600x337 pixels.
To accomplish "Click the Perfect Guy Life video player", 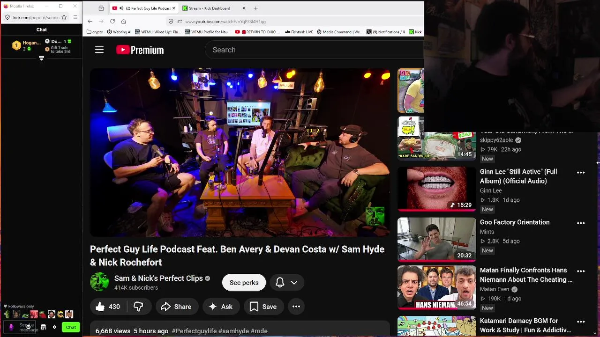I will [240, 153].
